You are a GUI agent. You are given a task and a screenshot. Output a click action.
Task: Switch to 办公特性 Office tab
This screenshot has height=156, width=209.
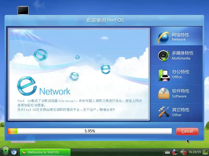click(177, 75)
